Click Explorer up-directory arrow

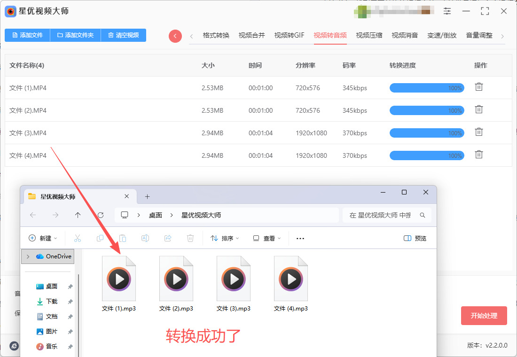point(78,215)
